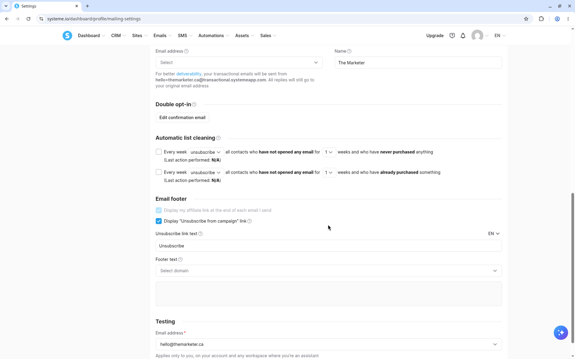Open the Testing email address dropdown
Image resolution: width=575 pixels, height=359 pixels.
pyautogui.click(x=328, y=344)
